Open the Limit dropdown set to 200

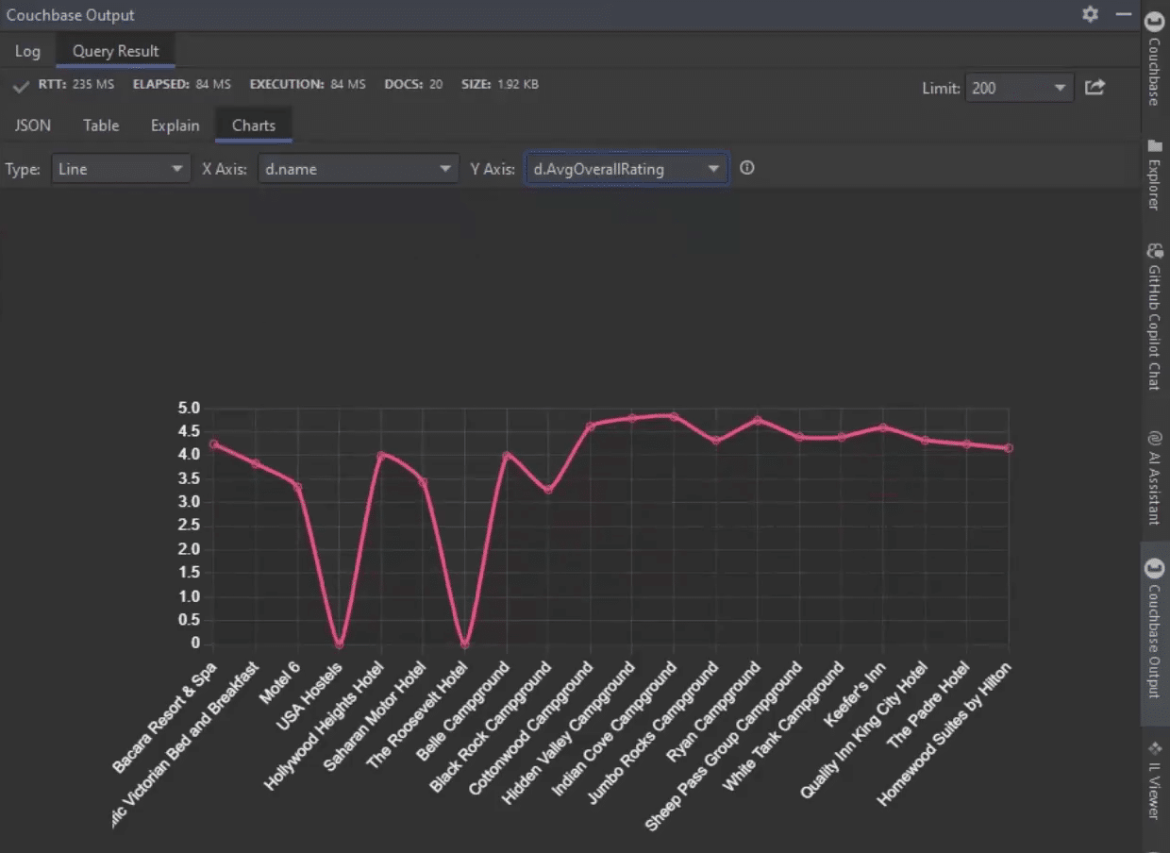point(1019,87)
